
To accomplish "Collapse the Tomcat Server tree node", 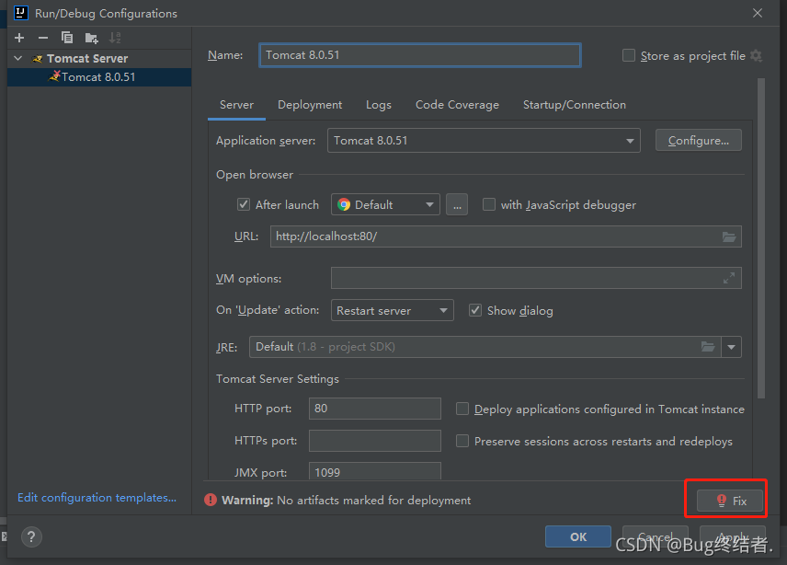I will (18, 58).
